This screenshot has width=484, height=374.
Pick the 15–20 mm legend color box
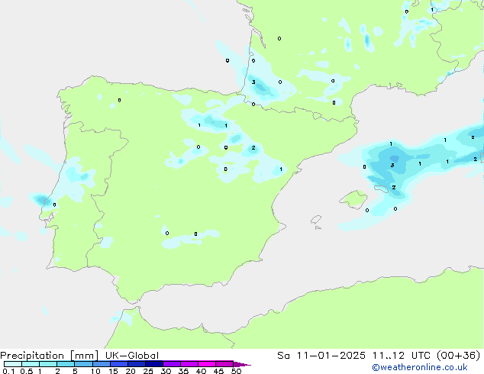point(118,364)
